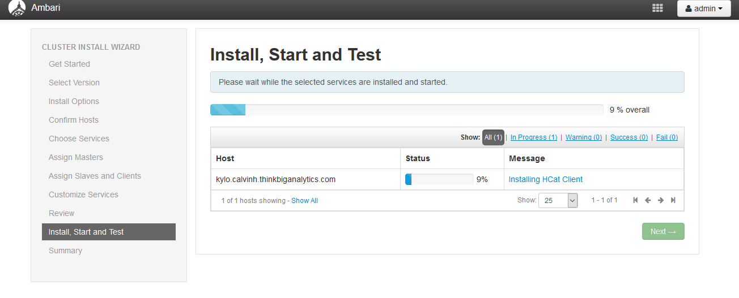
Task: Go to next page arrow
Action: point(660,200)
